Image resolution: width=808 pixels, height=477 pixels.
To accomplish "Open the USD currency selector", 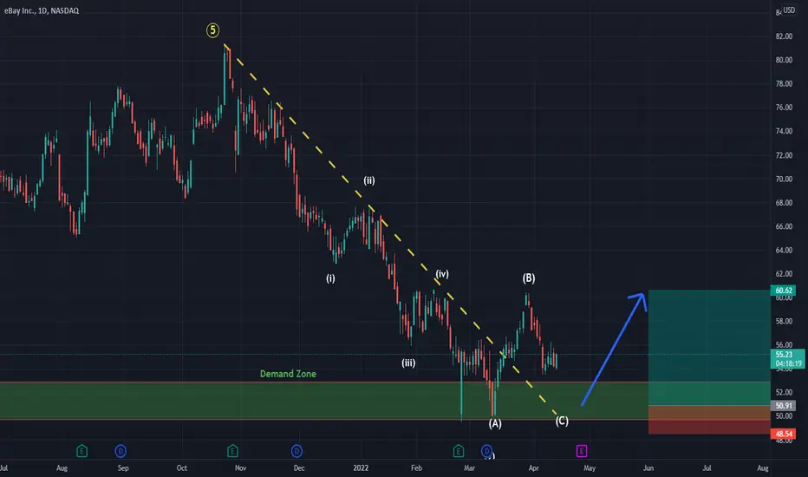I will click(x=789, y=10).
